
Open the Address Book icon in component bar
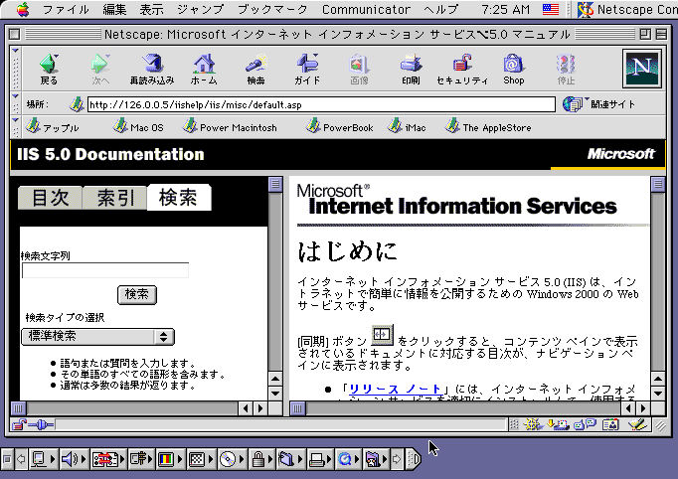[610, 424]
